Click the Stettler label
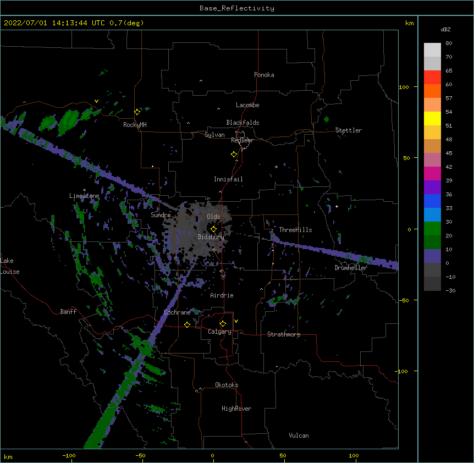Viewport: 474px width, 463px height. [x=349, y=130]
